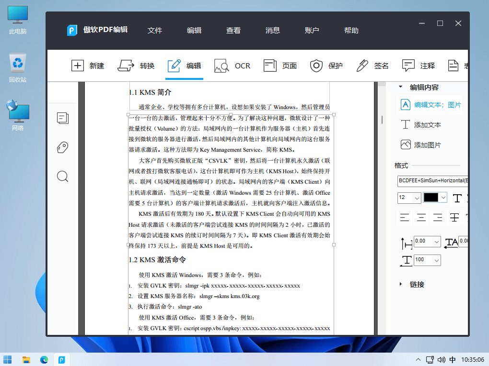The image size is (489, 366).
Task: Open the font color dropdown arrow
Action: 443,197
